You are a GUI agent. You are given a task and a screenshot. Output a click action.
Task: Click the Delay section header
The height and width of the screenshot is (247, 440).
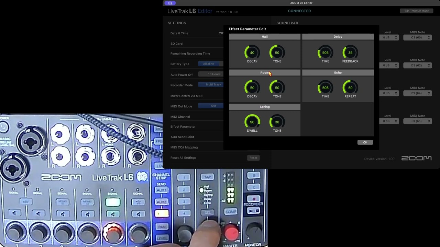pos(338,37)
